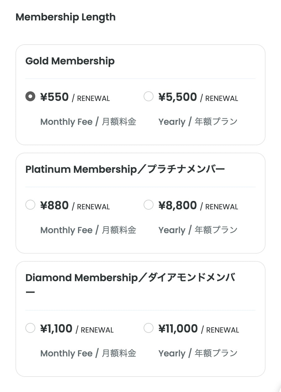Choose the Diamond ¥11,000 yearly radio button
Viewport: 281px width, 392px height.
point(149,328)
